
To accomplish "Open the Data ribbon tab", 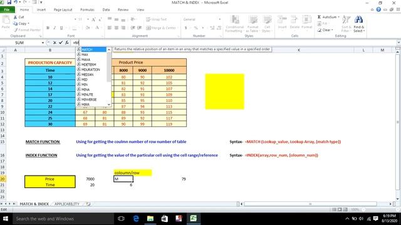I will [106, 10].
